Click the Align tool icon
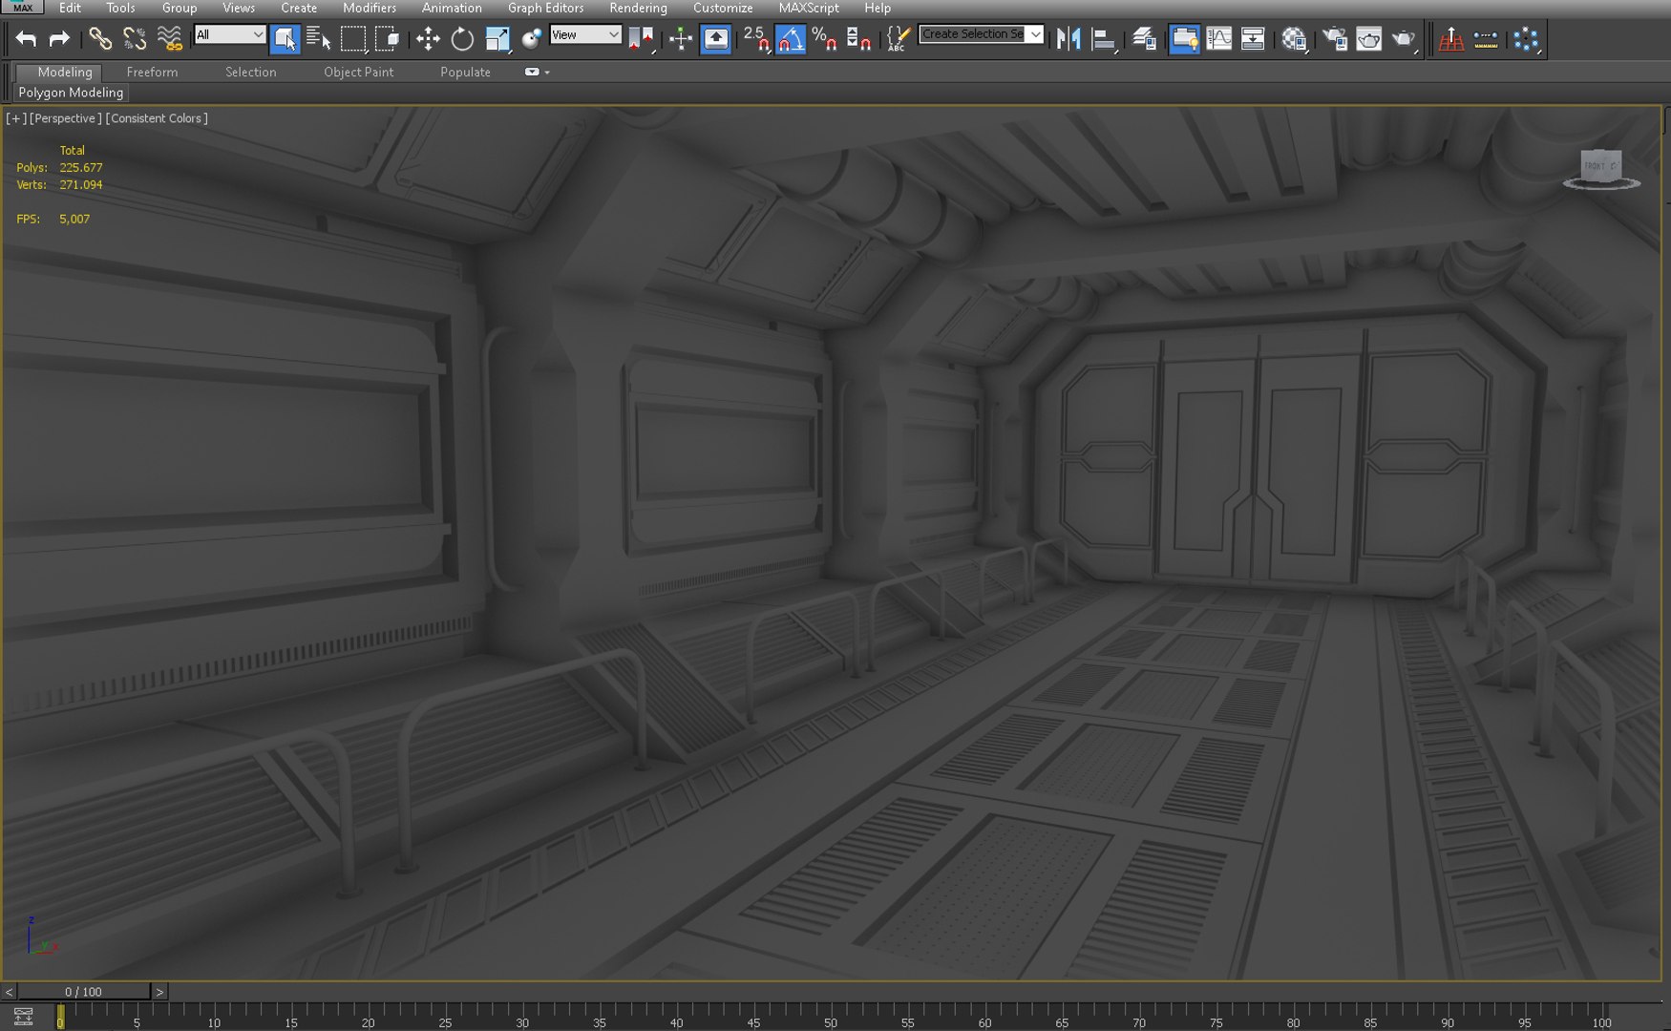 click(1104, 39)
